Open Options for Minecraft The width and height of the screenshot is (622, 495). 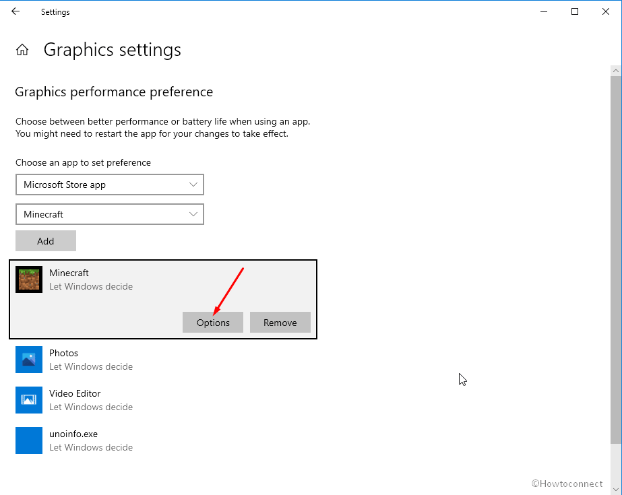(x=213, y=323)
